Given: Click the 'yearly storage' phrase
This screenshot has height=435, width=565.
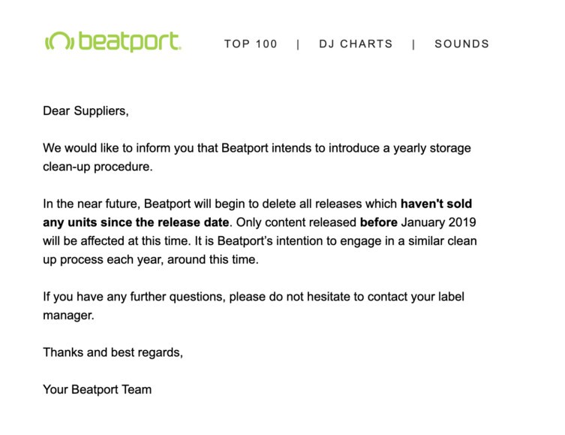Looking at the screenshot, I should tap(432, 148).
